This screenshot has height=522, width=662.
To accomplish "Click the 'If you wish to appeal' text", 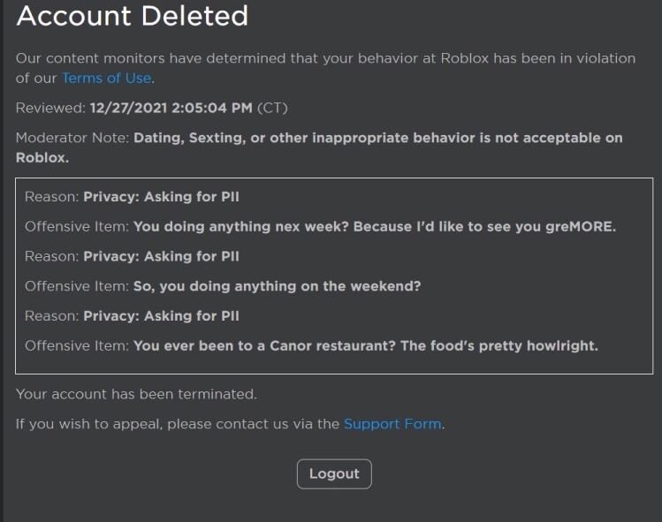I will pos(177,424).
